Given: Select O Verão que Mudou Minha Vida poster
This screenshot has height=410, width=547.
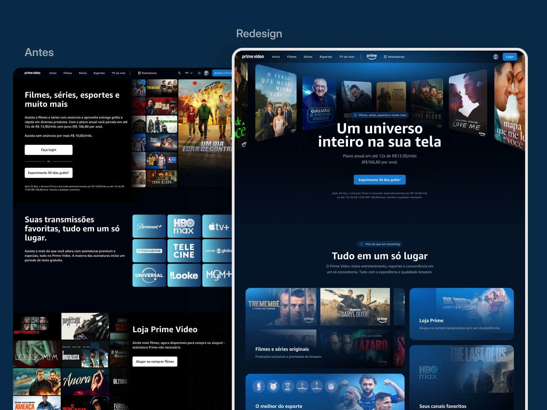Looking at the screenshot, I should (x=276, y=103).
